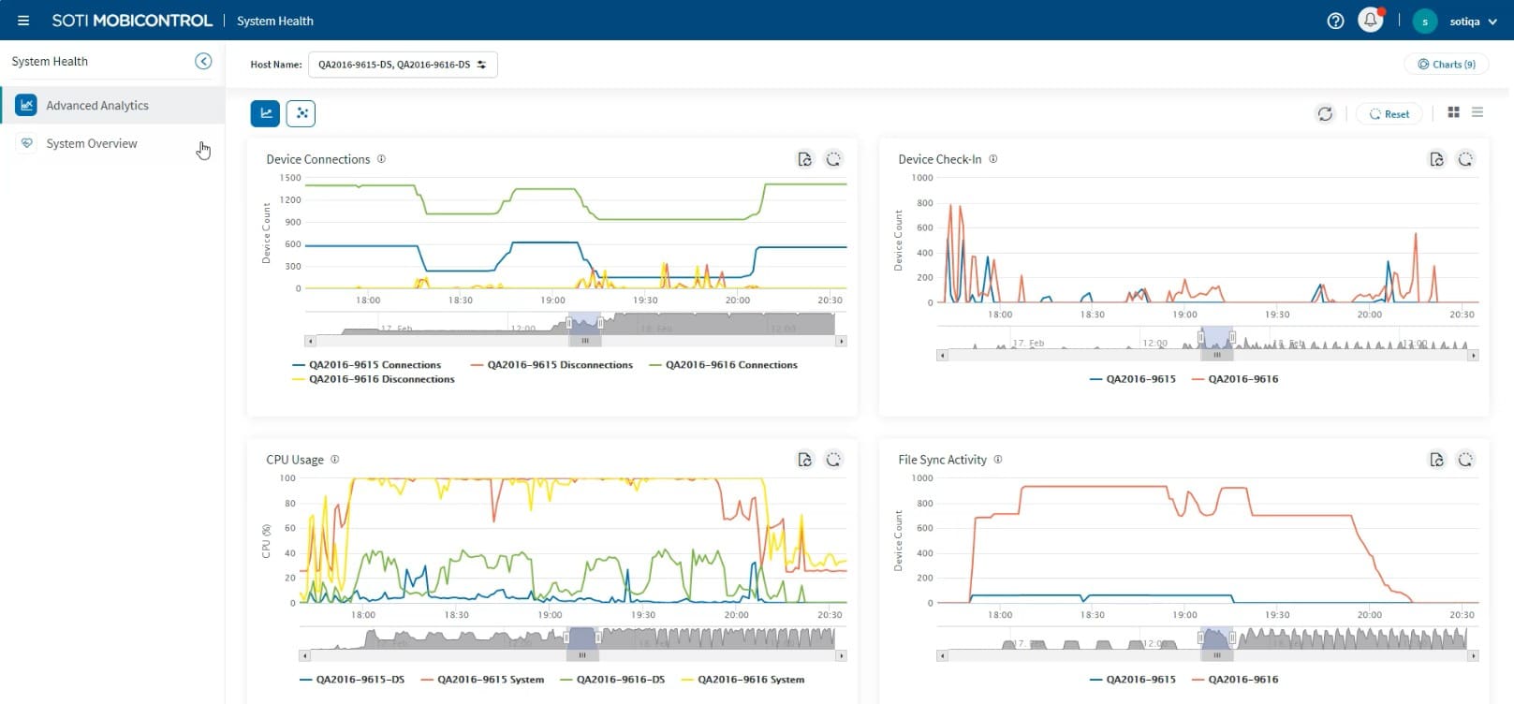Show info for Device Connections chart

381,159
